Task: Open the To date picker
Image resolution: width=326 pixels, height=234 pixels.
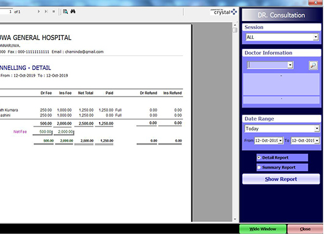Action: 316,141
